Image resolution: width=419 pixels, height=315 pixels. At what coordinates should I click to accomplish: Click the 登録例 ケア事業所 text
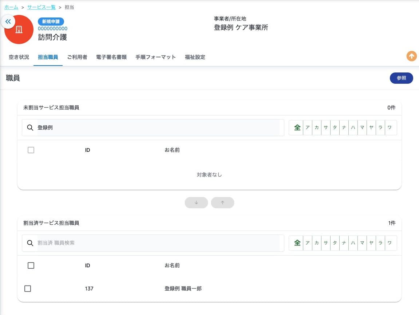click(241, 27)
